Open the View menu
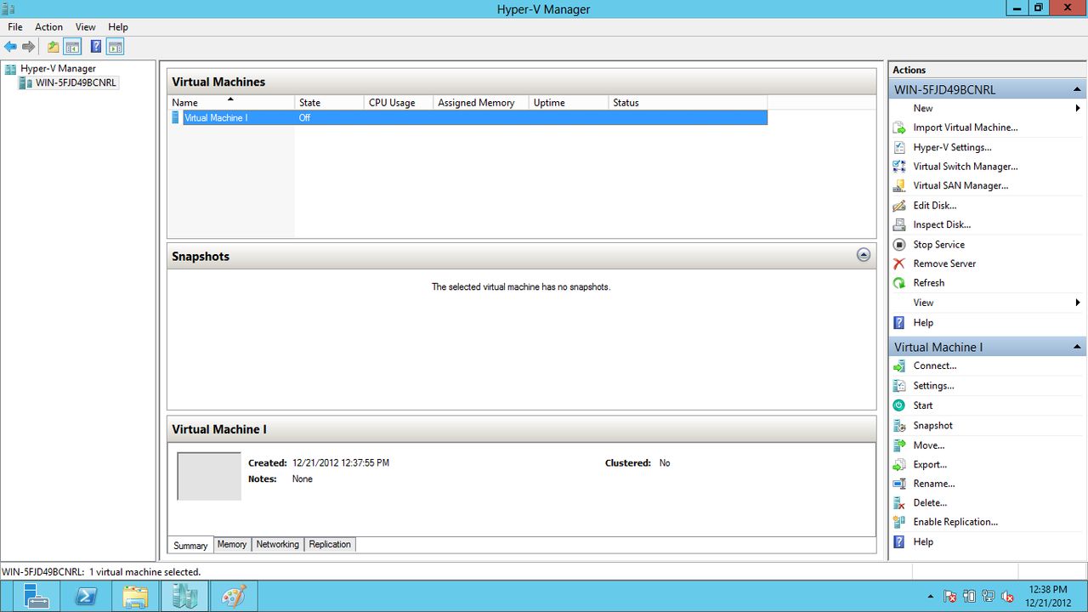The width and height of the screenshot is (1088, 612). tap(86, 27)
